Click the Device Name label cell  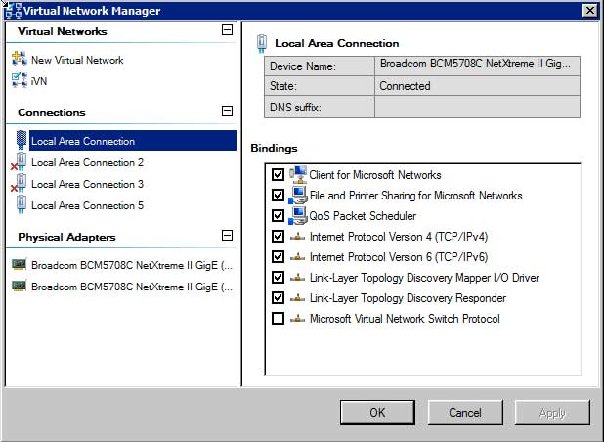tap(320, 66)
